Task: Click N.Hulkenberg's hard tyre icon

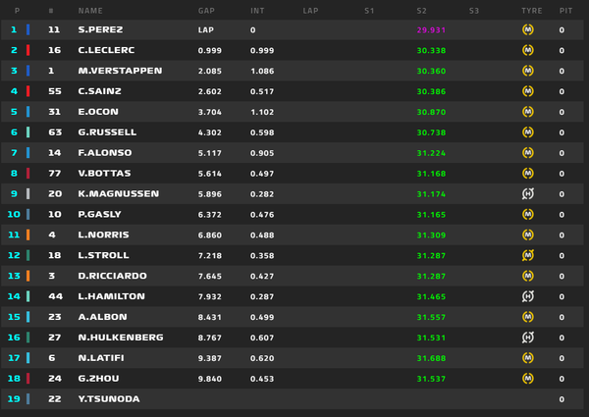Action: coord(528,338)
